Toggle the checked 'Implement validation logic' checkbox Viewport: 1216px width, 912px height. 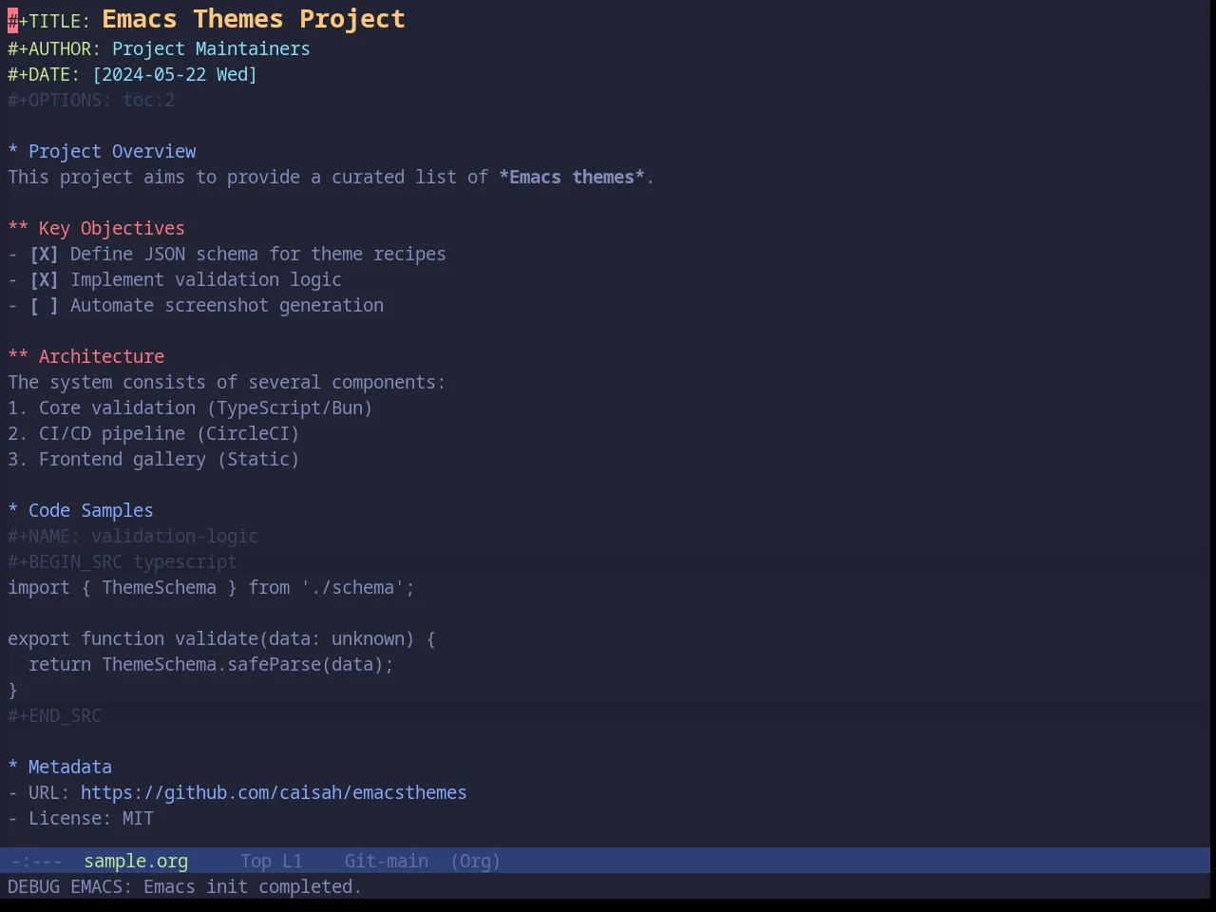click(44, 279)
